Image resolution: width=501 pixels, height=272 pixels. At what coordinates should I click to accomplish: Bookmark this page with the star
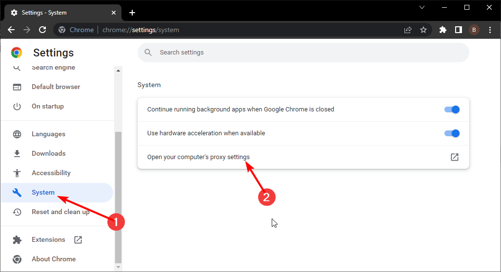click(423, 30)
